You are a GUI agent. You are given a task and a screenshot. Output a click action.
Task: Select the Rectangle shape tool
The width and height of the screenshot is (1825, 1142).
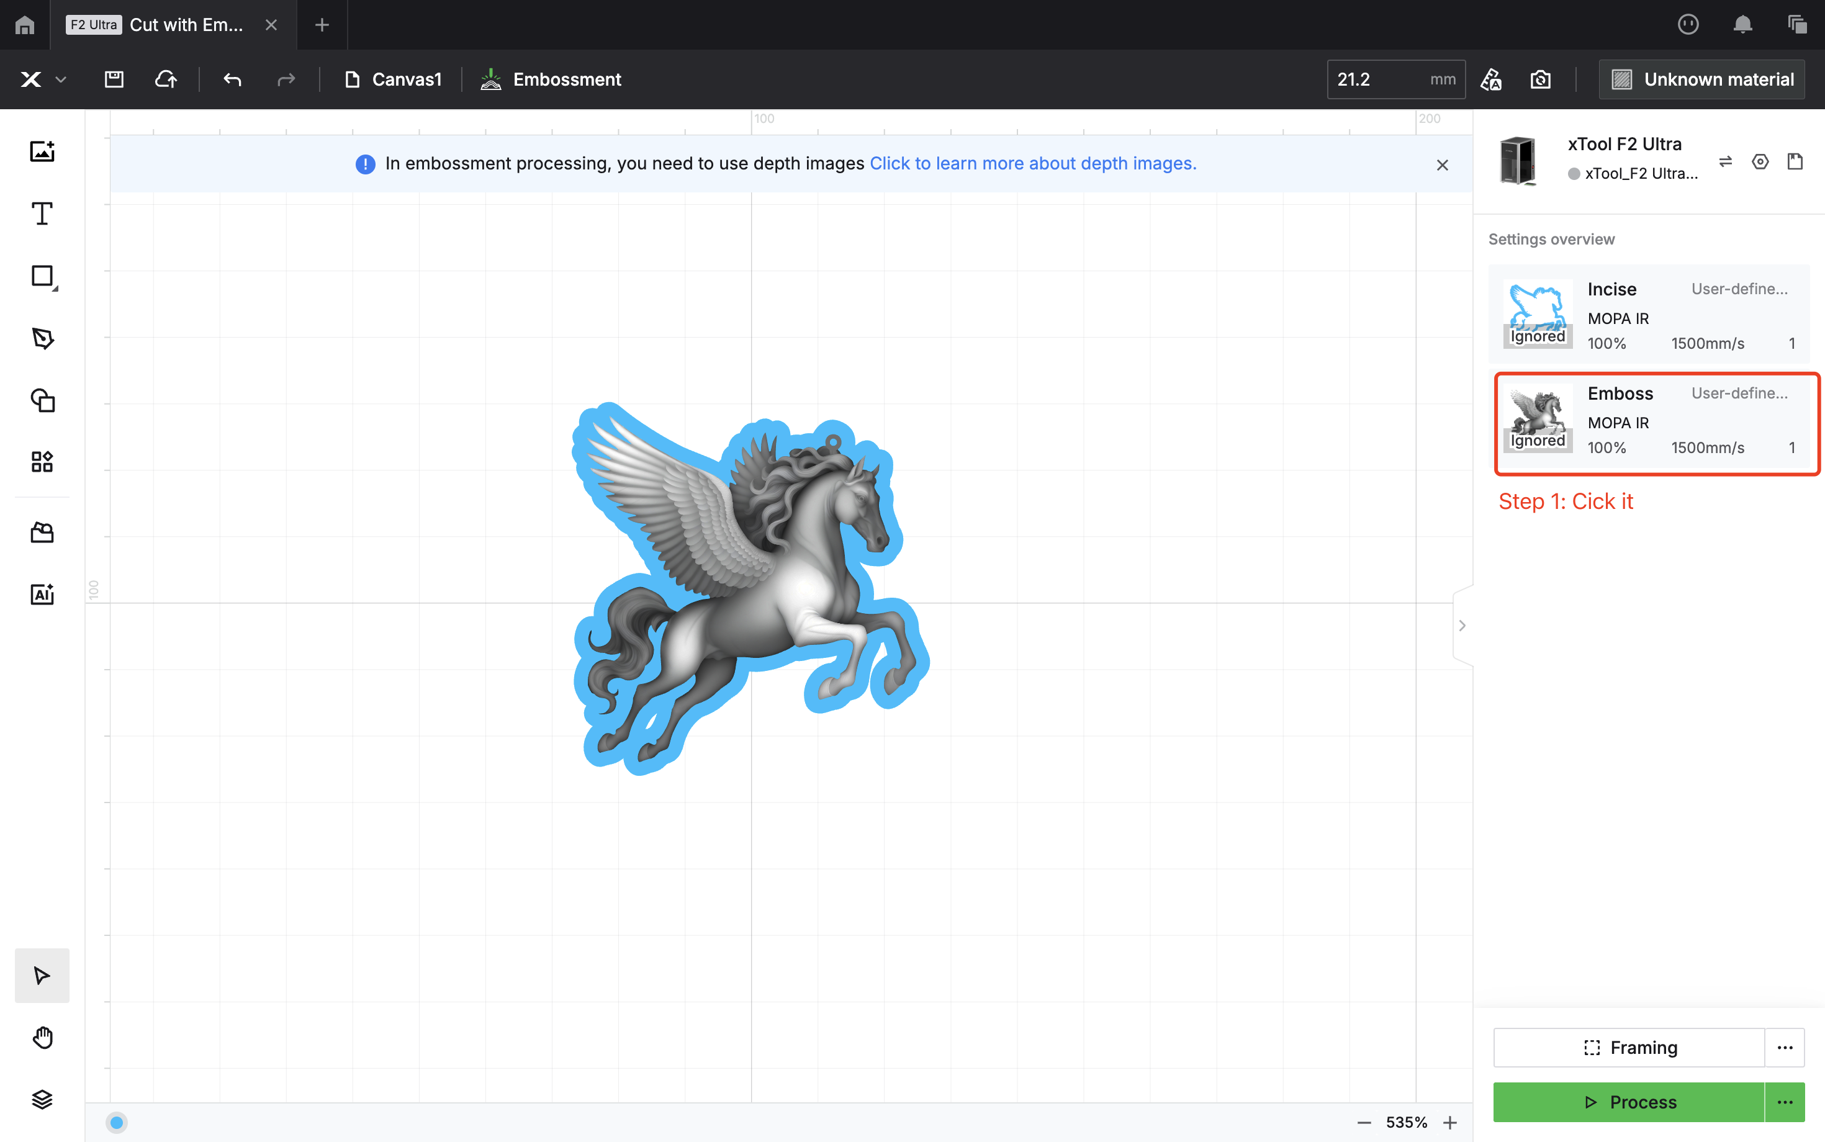[42, 276]
